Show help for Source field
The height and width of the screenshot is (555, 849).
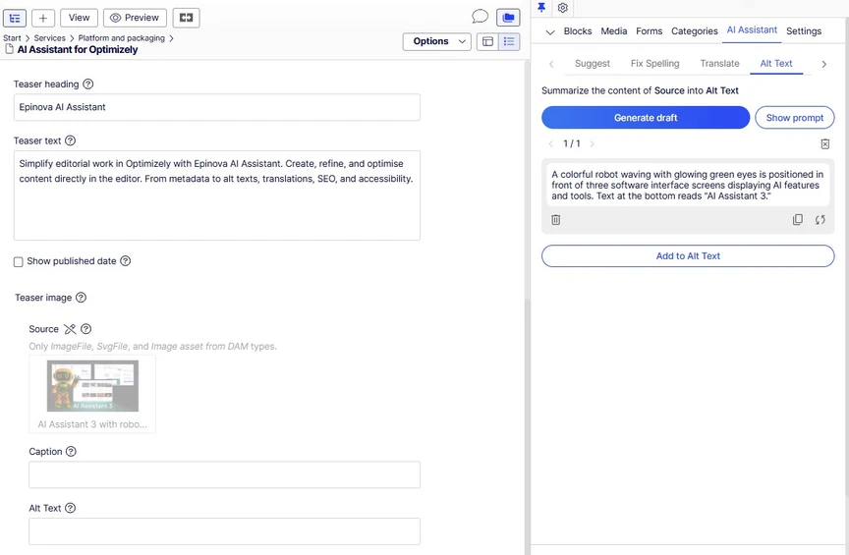(86, 329)
